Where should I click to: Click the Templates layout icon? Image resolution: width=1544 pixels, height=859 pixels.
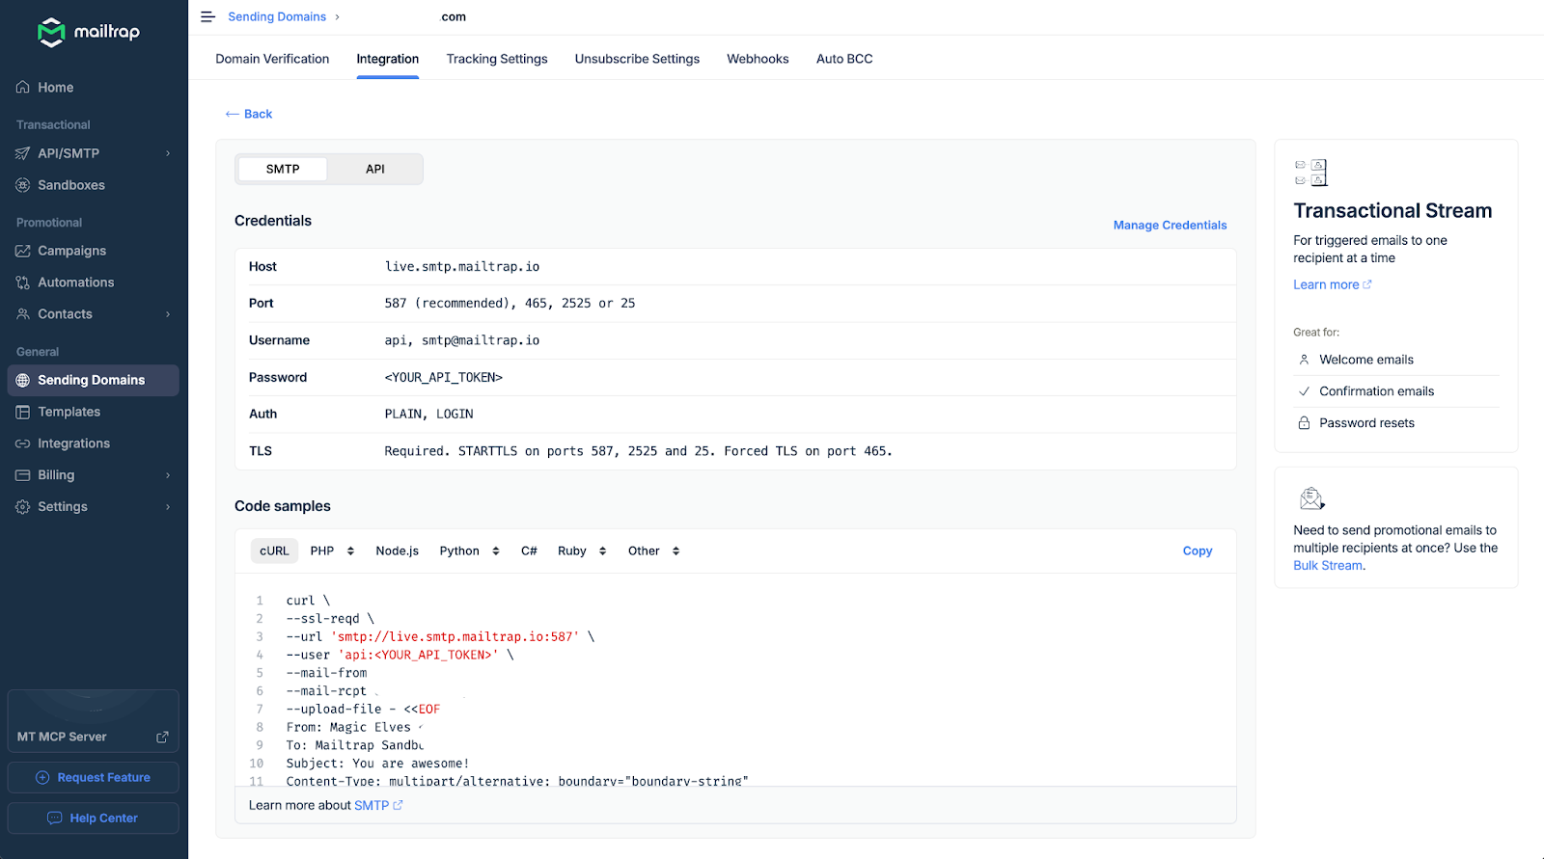pyautogui.click(x=23, y=412)
